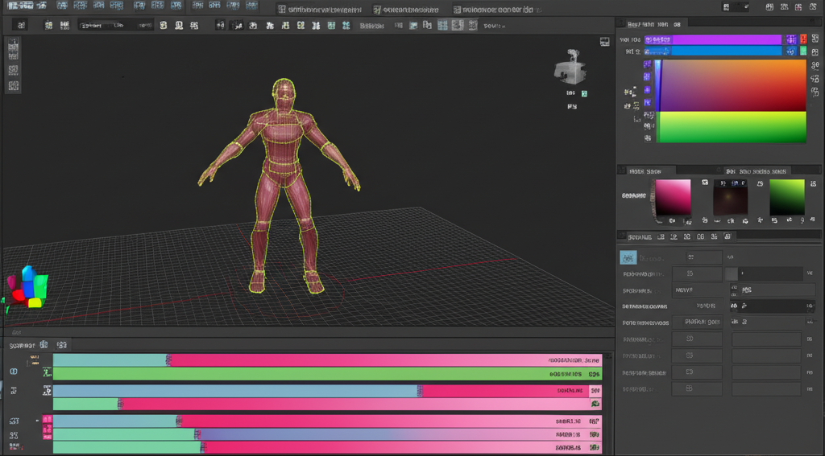Click the small monitor icon atop the viewport
825x456 pixels.
pyautogui.click(x=604, y=42)
